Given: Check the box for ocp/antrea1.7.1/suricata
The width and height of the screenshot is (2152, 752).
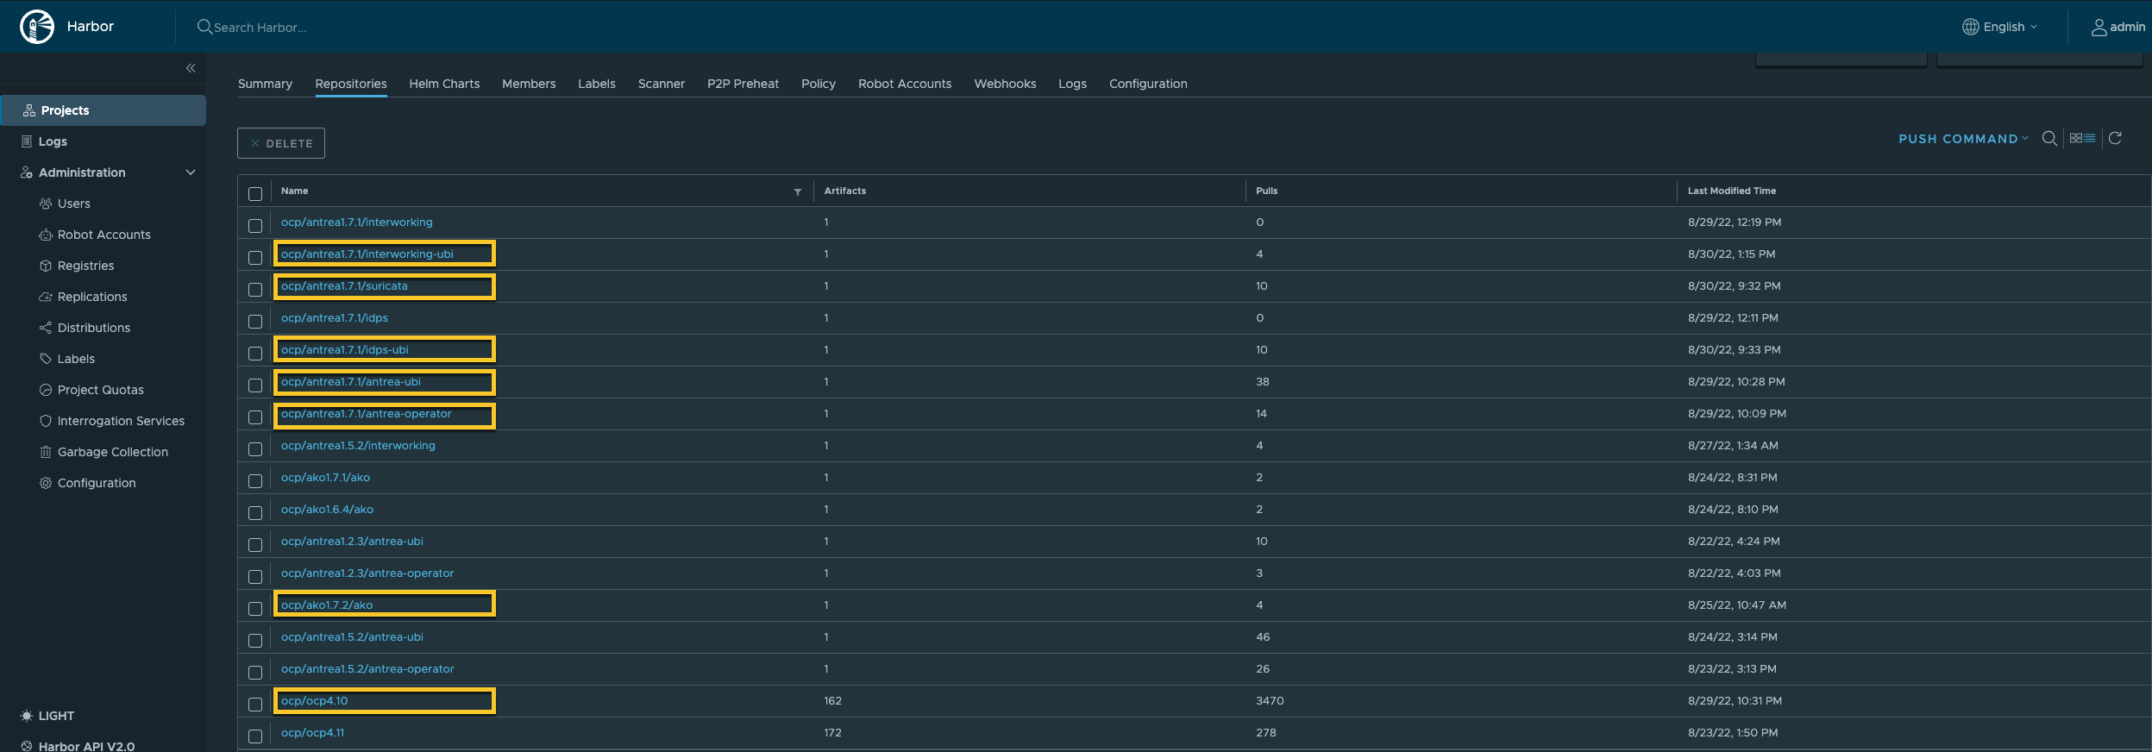Looking at the screenshot, I should 255,289.
